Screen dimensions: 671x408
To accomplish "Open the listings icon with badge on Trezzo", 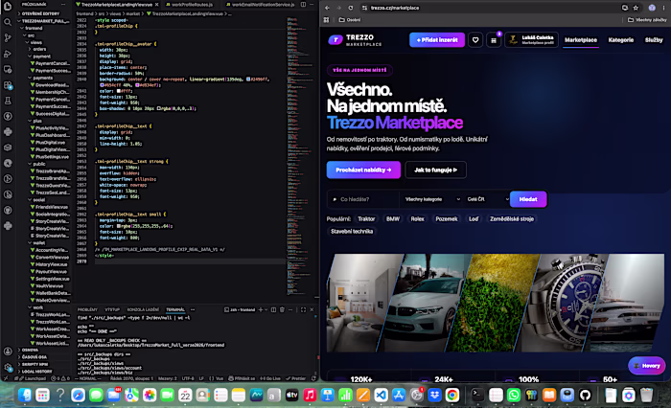I will 494,40.
